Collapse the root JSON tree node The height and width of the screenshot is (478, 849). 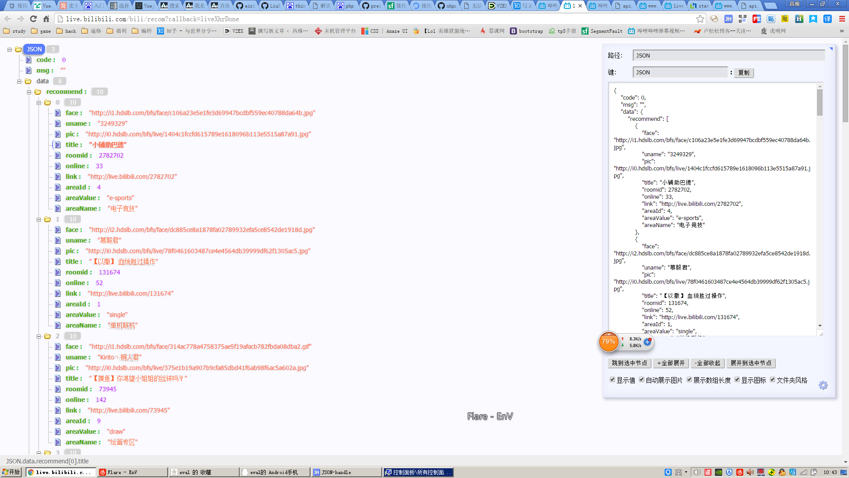(9, 50)
